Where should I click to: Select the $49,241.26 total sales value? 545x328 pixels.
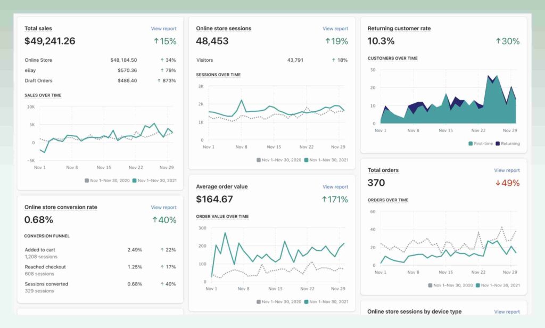pyautogui.click(x=49, y=41)
